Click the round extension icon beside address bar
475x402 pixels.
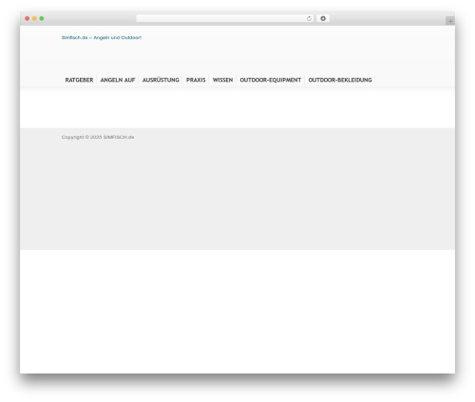pyautogui.click(x=323, y=19)
